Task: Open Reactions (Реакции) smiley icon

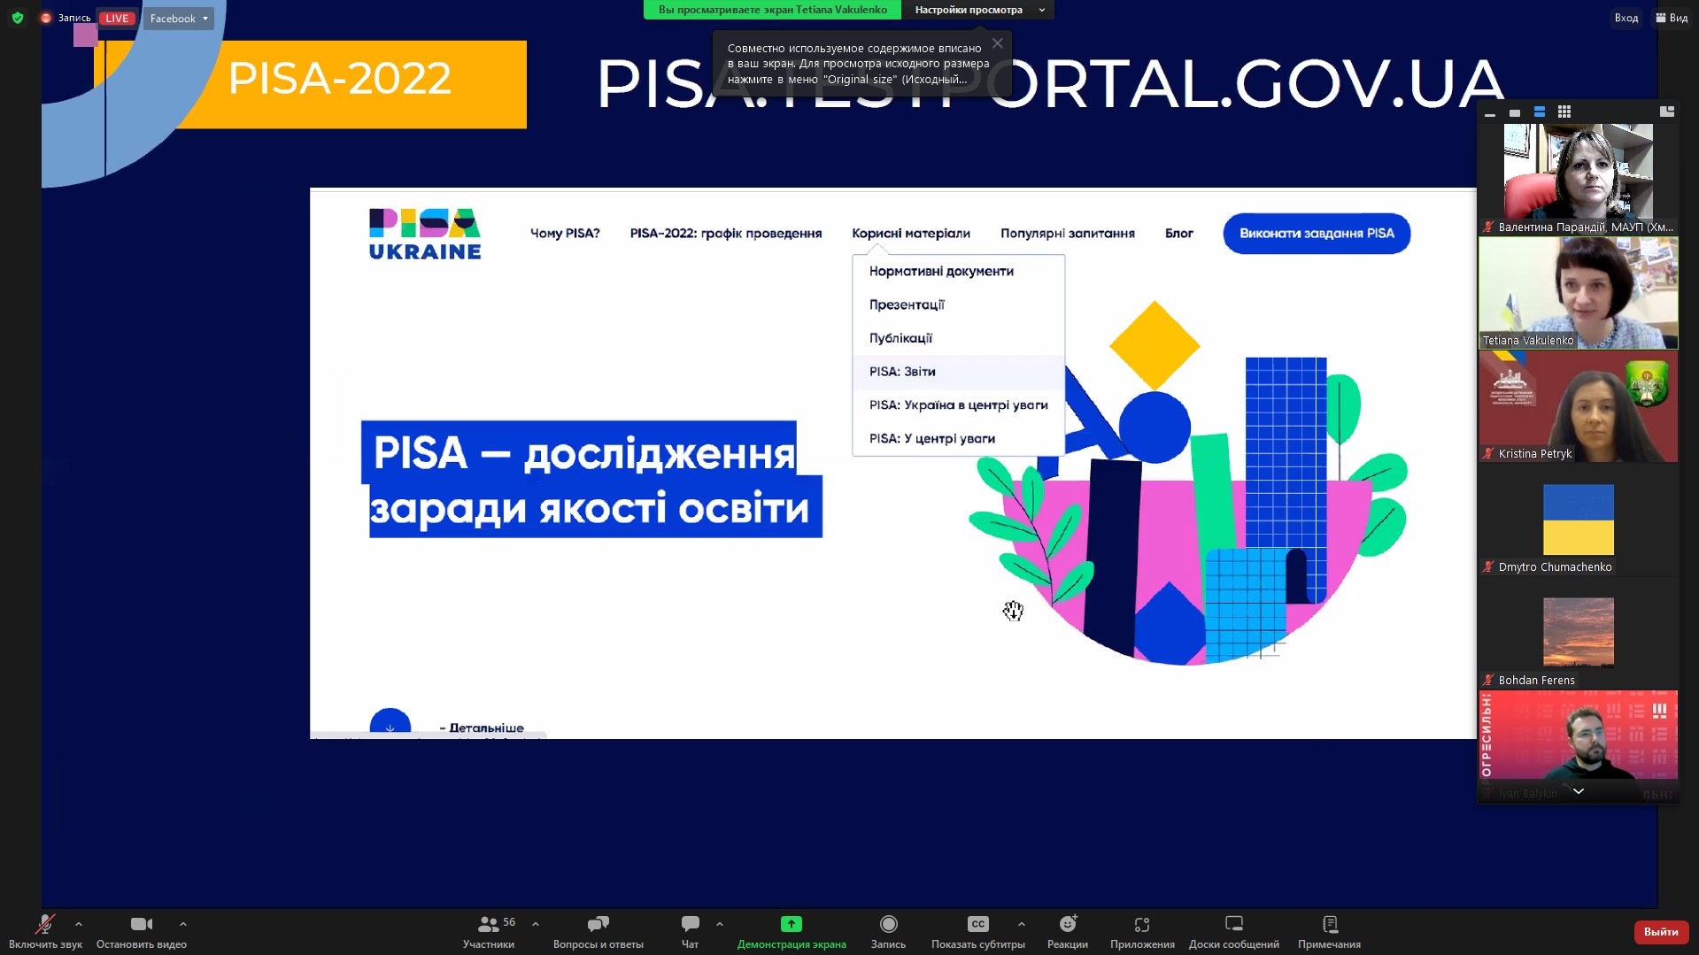Action: click(1067, 925)
